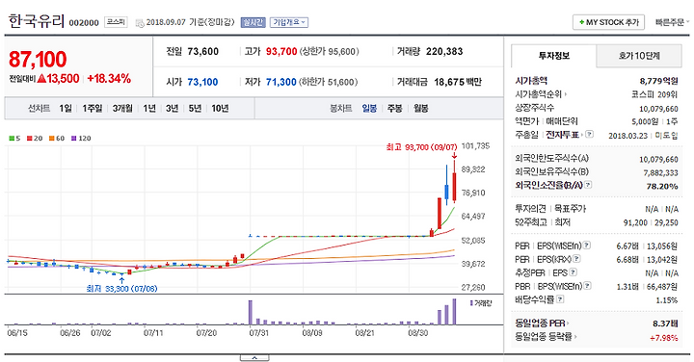694x362 pixels.
Task: Switch to the 호가10단계 tab
Action: (639, 56)
